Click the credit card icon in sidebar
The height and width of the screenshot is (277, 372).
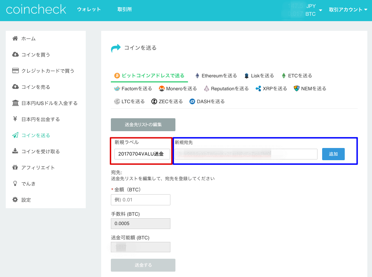[15, 71]
